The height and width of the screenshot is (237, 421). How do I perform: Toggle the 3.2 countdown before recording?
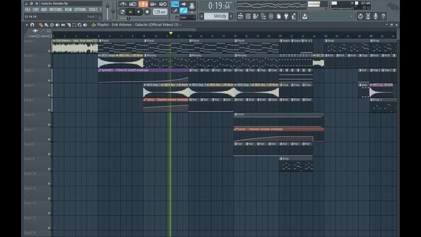coord(143,4)
